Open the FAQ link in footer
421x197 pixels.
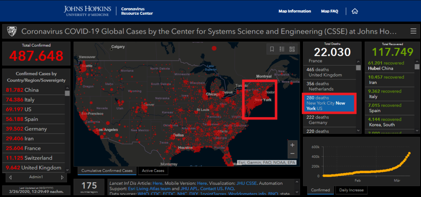(229, 188)
